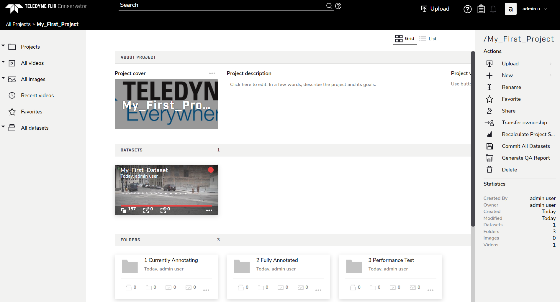Screen dimensions: 560x302
Task: Click the Delete trash icon
Action: click(489, 170)
